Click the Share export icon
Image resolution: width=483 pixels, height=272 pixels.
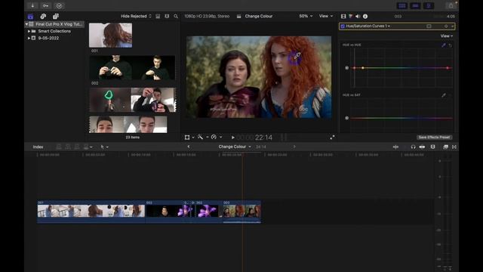click(451, 5)
